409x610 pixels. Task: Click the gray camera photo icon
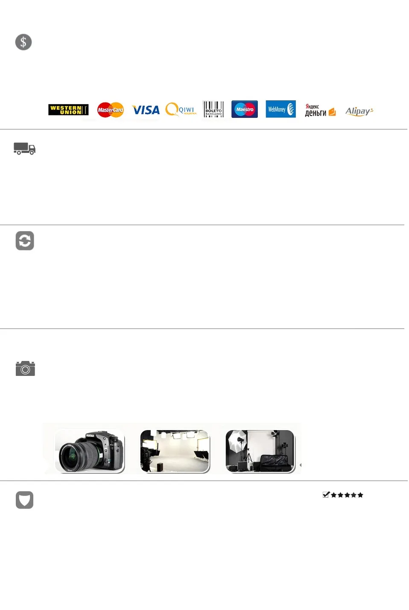click(25, 368)
